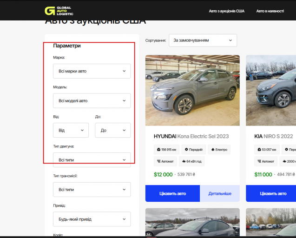Click the '$12 000' price
This screenshot has width=296, height=238.
click(163, 174)
